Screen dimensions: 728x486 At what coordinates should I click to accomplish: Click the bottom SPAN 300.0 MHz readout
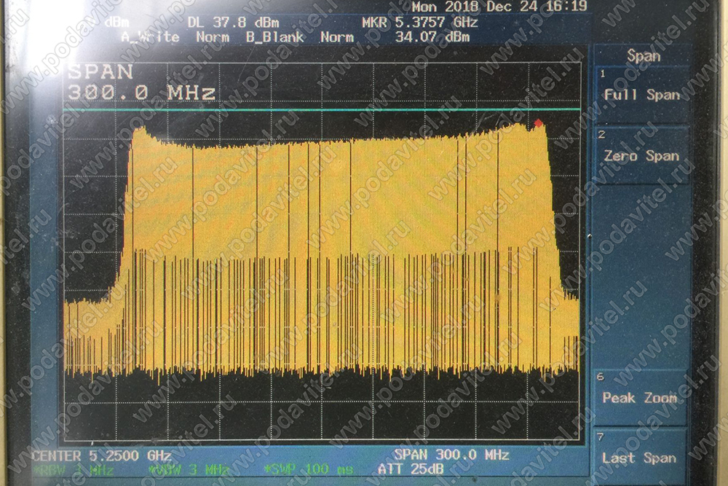click(x=451, y=455)
